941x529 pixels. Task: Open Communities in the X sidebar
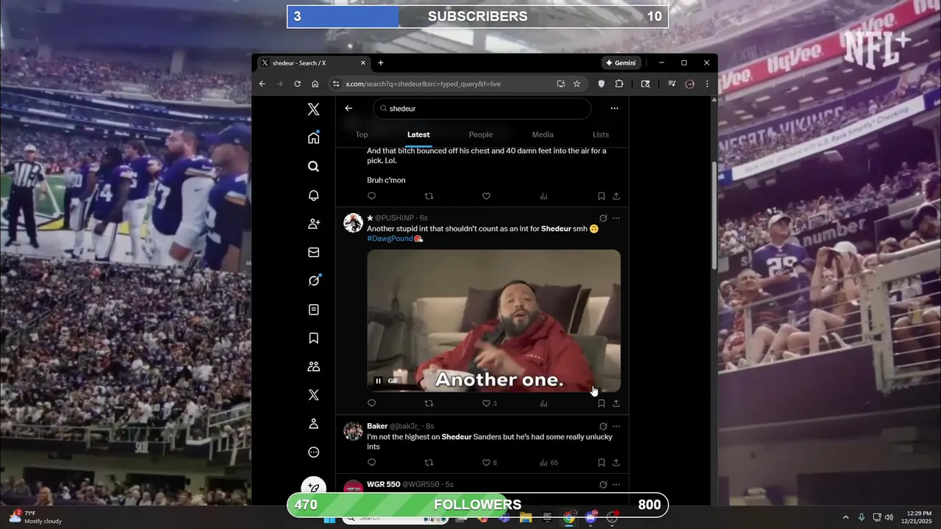pyautogui.click(x=313, y=367)
